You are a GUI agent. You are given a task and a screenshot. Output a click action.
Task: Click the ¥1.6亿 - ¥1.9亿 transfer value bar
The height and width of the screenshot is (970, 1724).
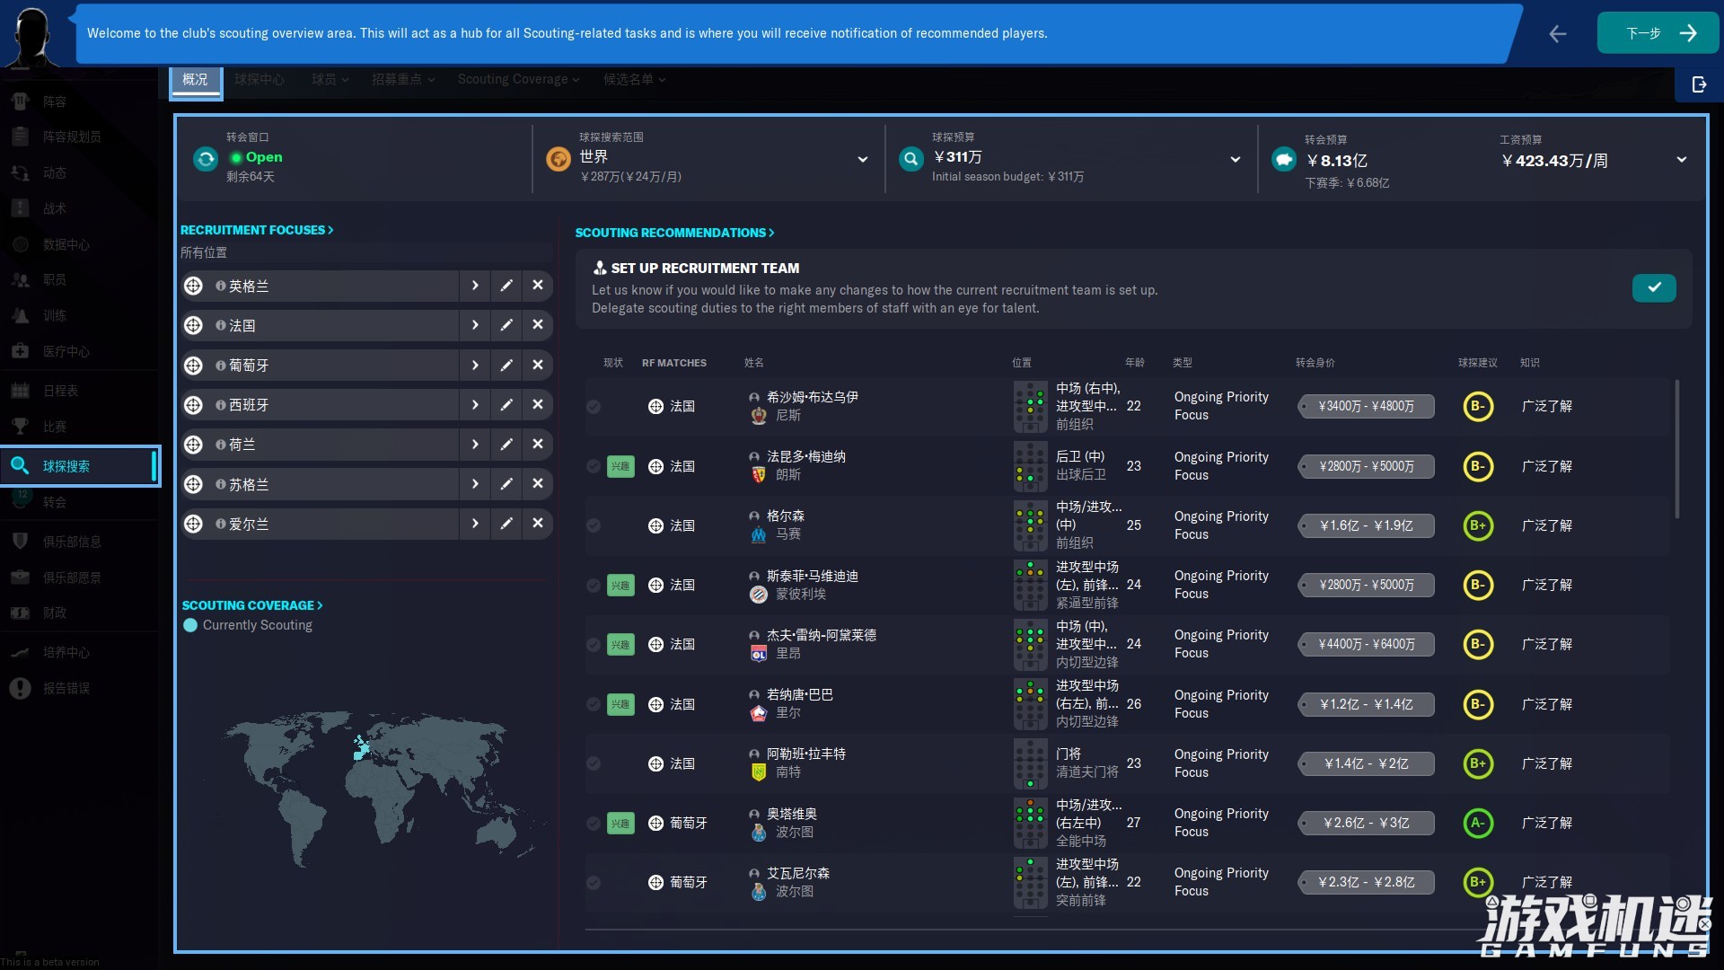[x=1366, y=525]
